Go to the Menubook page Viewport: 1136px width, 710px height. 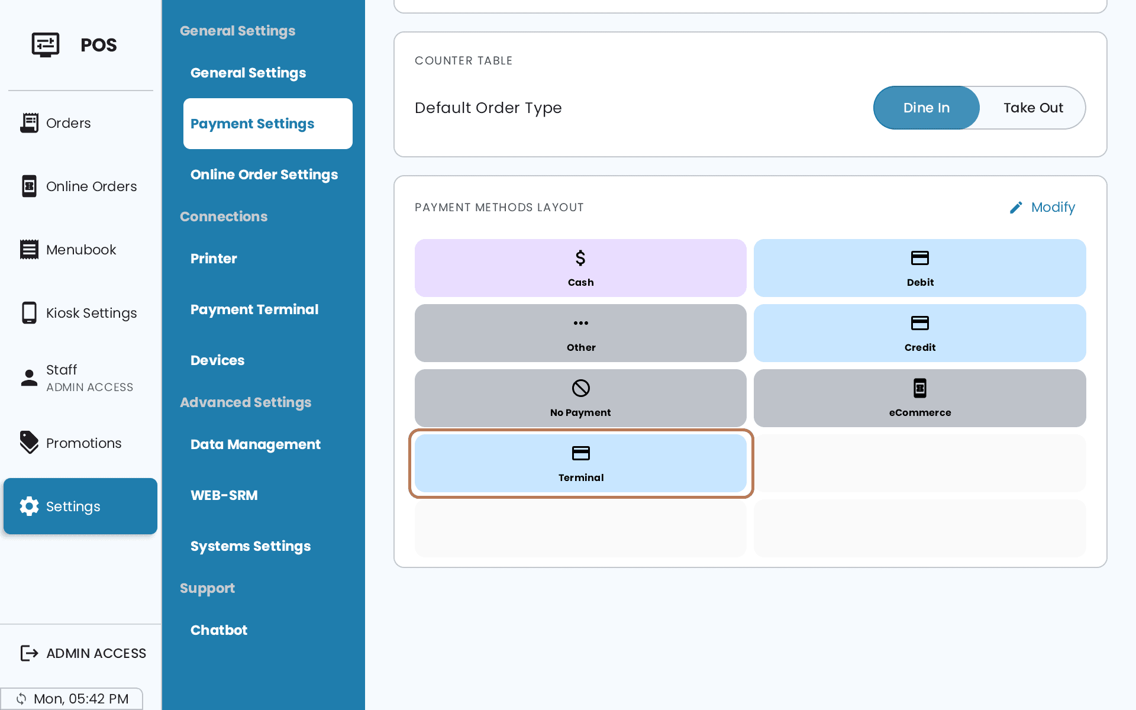click(80, 250)
